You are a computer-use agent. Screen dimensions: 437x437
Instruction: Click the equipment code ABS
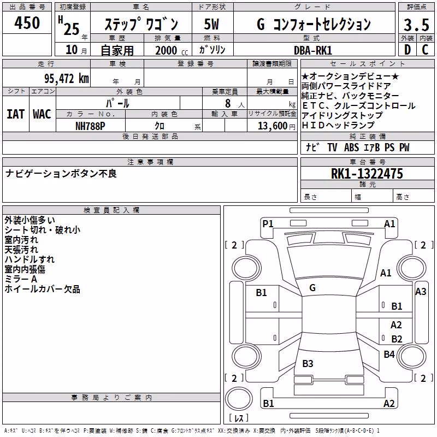[351, 147]
